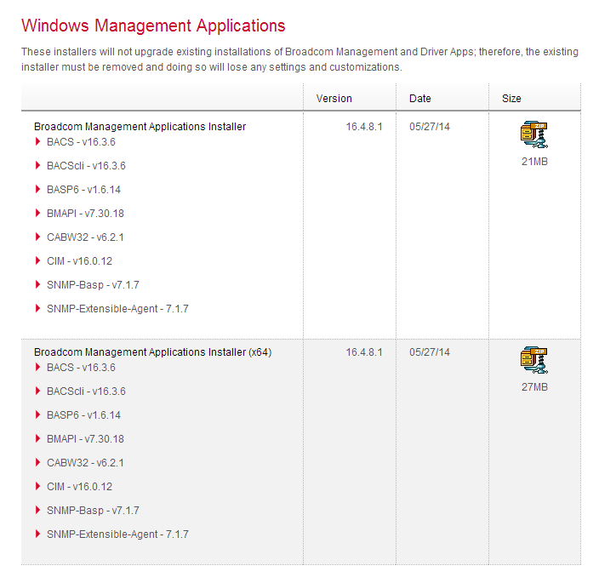Image resolution: width=599 pixels, height=583 pixels.
Task: Click CABW32 - v6.2.1 in first installer list
Action: (x=85, y=237)
